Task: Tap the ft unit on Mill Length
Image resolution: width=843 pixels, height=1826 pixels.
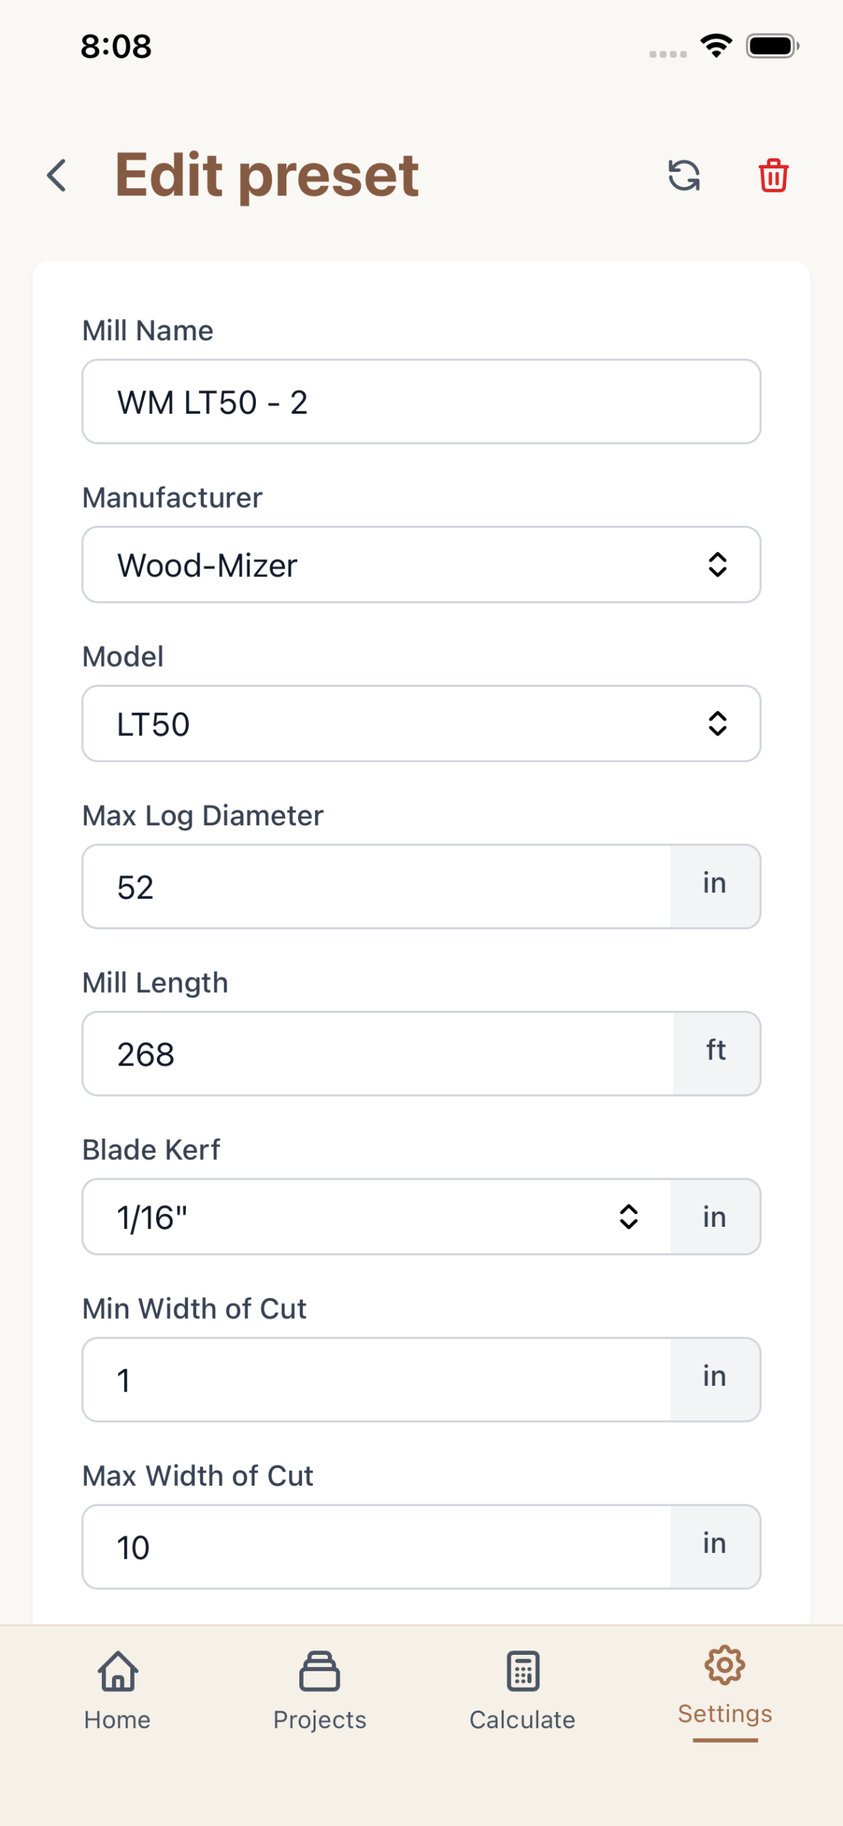Action: (716, 1051)
